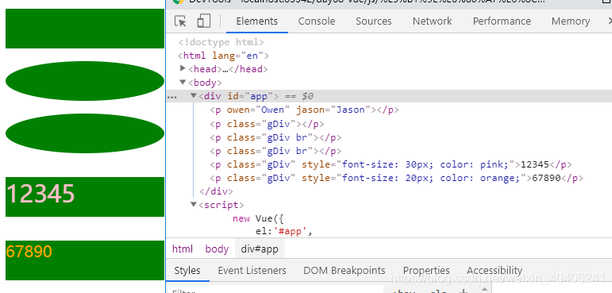Viewport: 612px width, 293px height.
Task: Open the Sources tab
Action: [374, 21]
